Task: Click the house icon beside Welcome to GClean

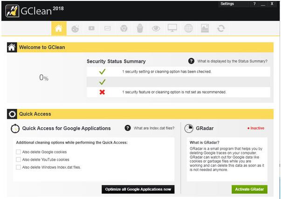Action: (12, 48)
